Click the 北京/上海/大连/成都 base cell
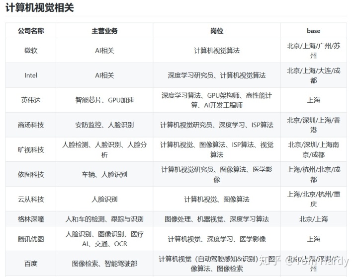 click(313, 75)
